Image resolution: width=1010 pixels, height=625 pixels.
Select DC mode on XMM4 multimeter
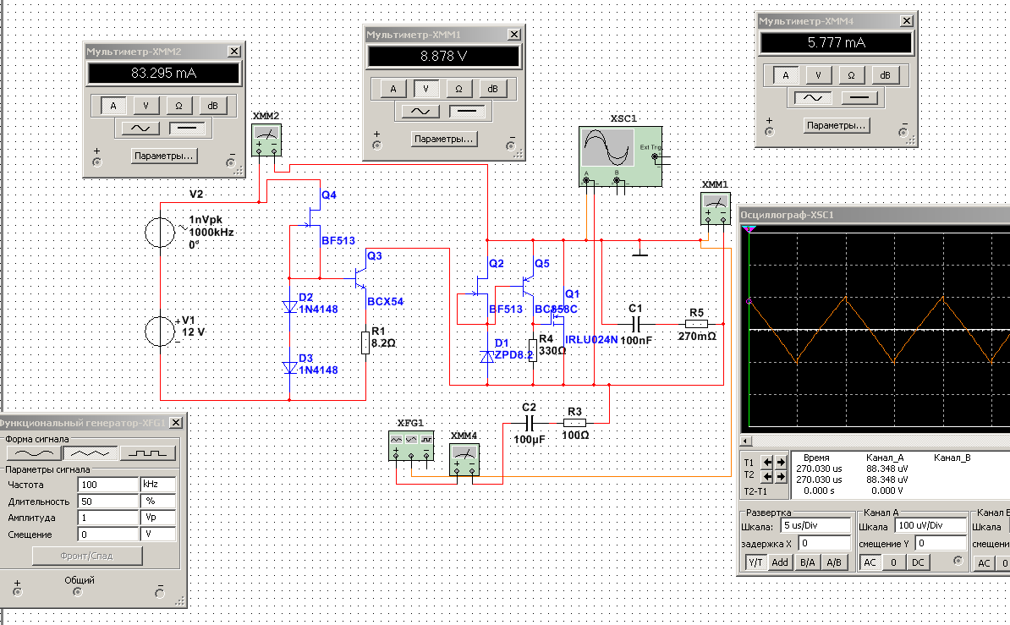coord(859,97)
